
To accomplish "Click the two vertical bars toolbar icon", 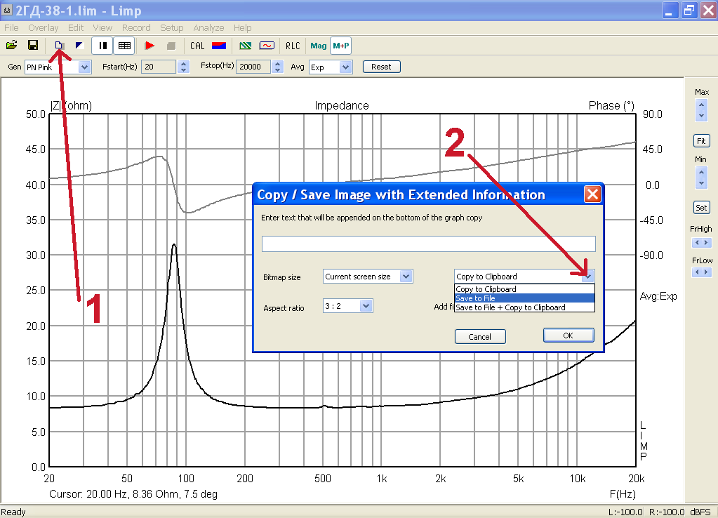I will pos(102,46).
